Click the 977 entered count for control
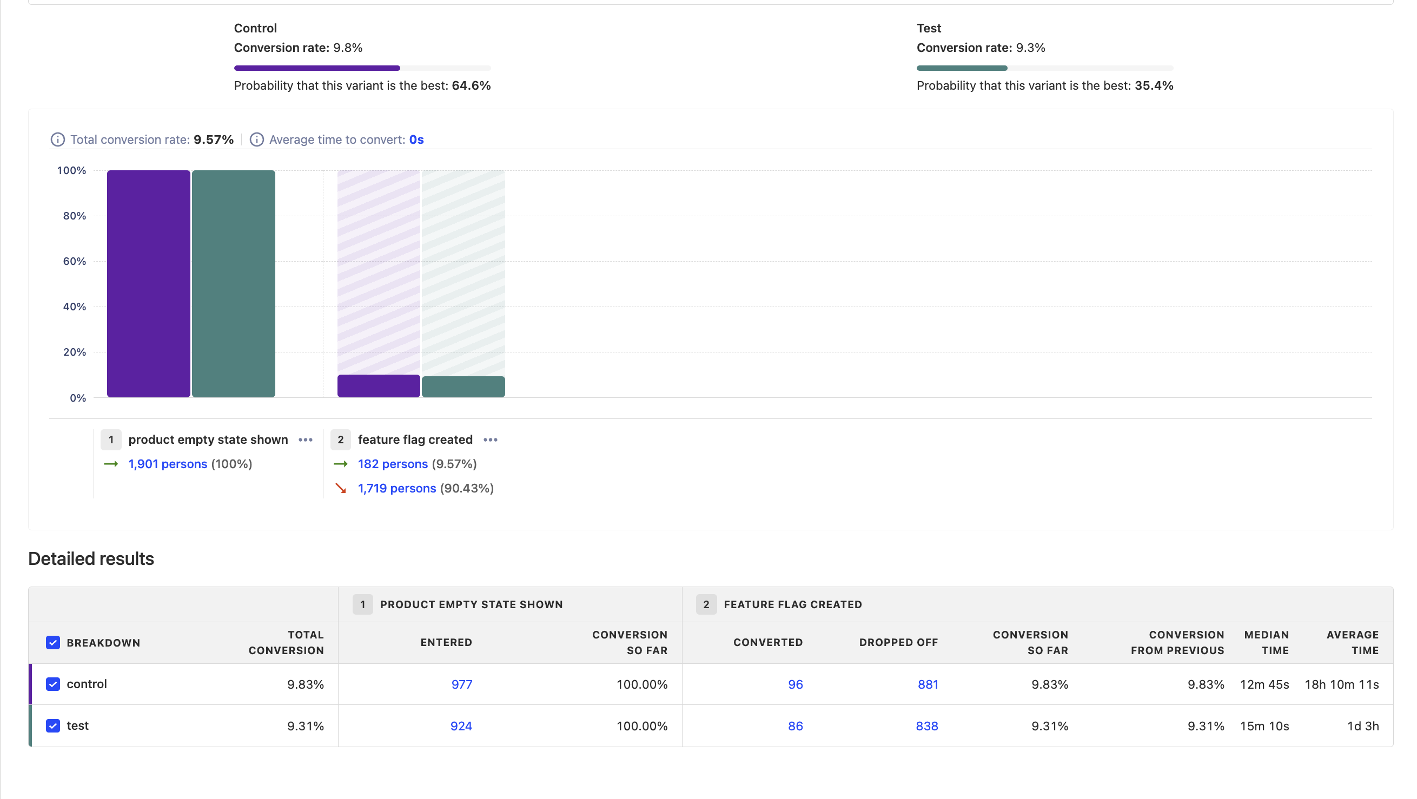Image resolution: width=1417 pixels, height=799 pixels. pyautogui.click(x=461, y=684)
